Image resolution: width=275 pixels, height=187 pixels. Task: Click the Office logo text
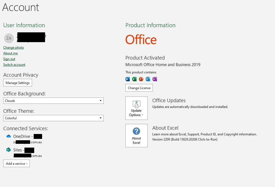[x=141, y=40]
